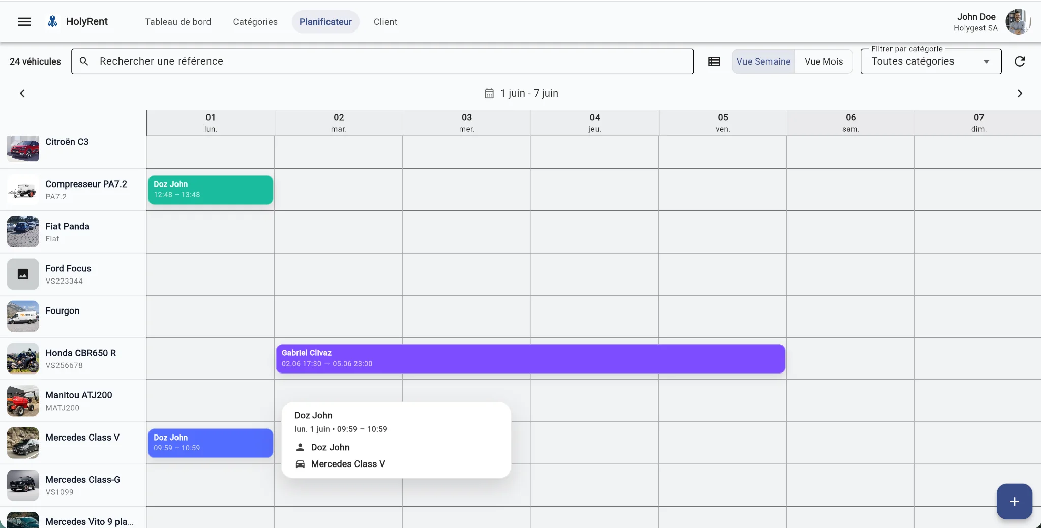Click day header 02 mar.
The width and height of the screenshot is (1041, 528).
pyautogui.click(x=339, y=122)
